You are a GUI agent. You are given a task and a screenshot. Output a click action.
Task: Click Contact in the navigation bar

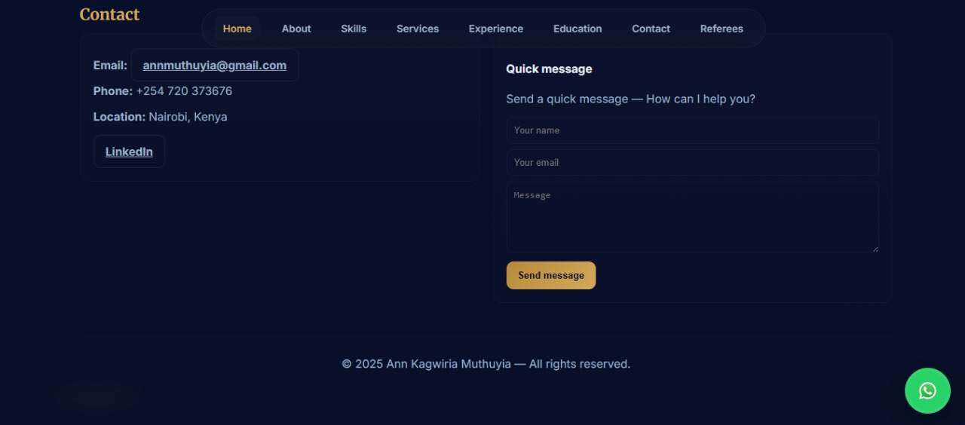pos(651,29)
